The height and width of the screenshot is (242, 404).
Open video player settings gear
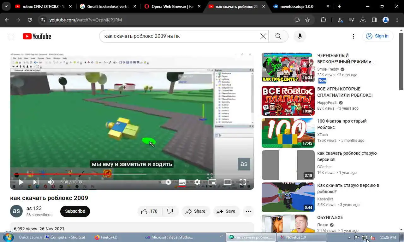tap(197, 182)
